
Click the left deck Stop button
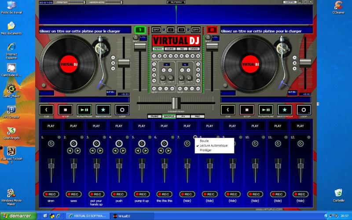pyautogui.click(x=65, y=110)
